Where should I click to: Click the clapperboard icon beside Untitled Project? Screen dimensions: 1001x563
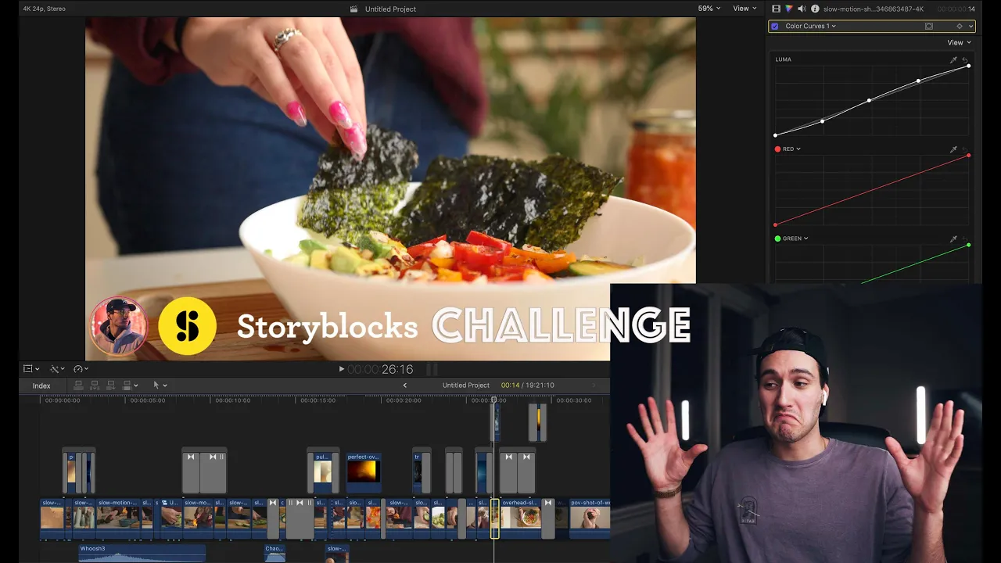tap(354, 9)
